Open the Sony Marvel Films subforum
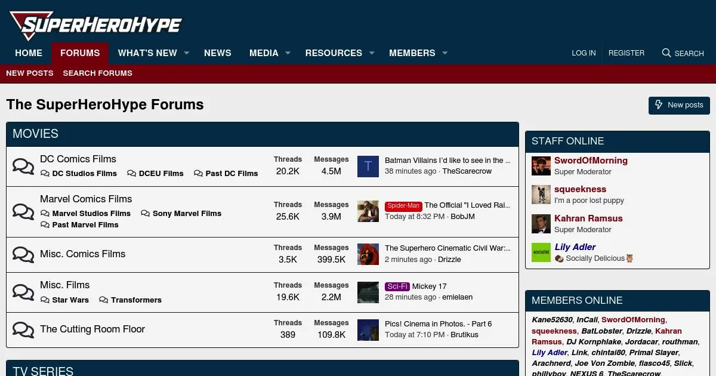Image resolution: width=716 pixels, height=376 pixels. (187, 214)
